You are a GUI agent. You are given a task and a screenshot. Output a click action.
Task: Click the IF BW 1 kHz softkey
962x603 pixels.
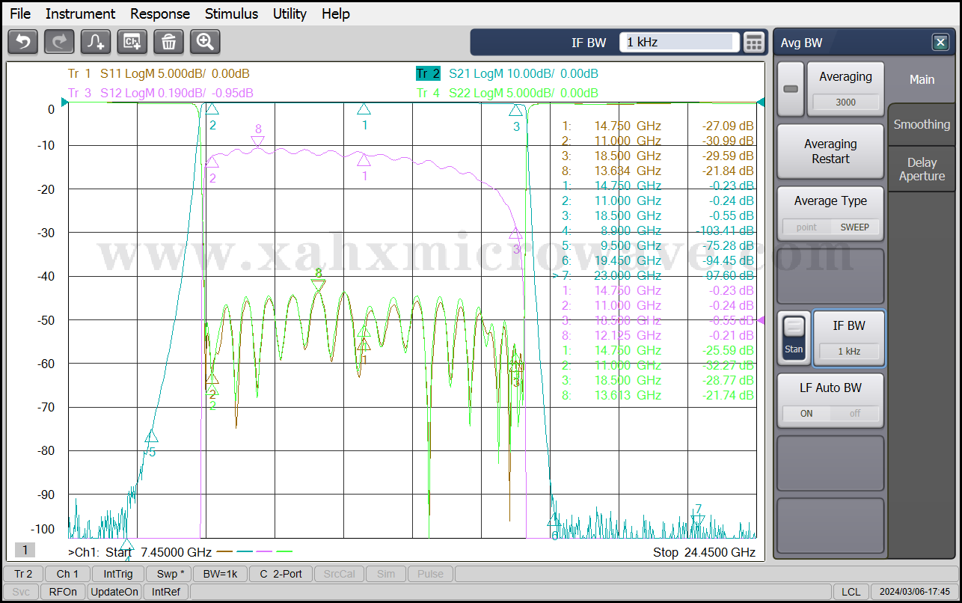[848, 338]
